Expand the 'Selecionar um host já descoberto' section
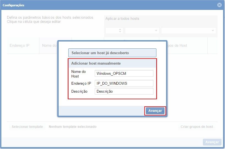225x149 pixels. coord(112,53)
